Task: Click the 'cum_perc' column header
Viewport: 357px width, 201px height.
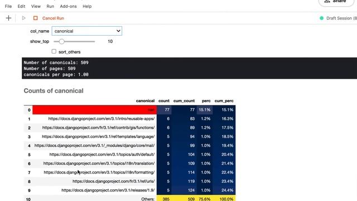Action: [224, 100]
